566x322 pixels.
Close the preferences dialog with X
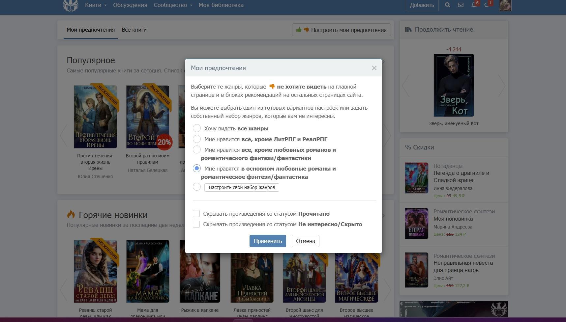374,68
